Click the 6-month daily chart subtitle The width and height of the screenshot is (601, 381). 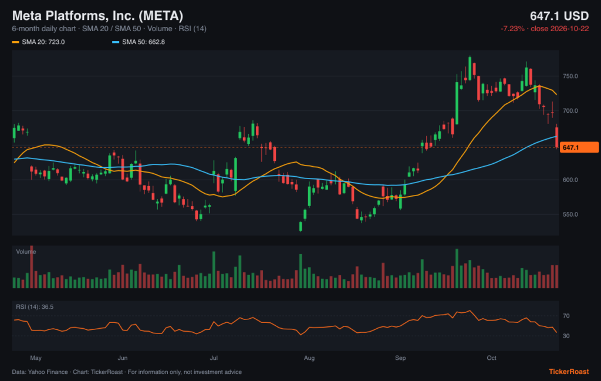[109, 29]
